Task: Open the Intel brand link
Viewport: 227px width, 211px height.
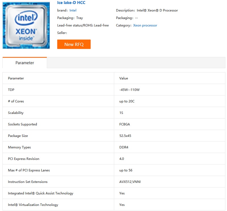Action: tap(73, 11)
